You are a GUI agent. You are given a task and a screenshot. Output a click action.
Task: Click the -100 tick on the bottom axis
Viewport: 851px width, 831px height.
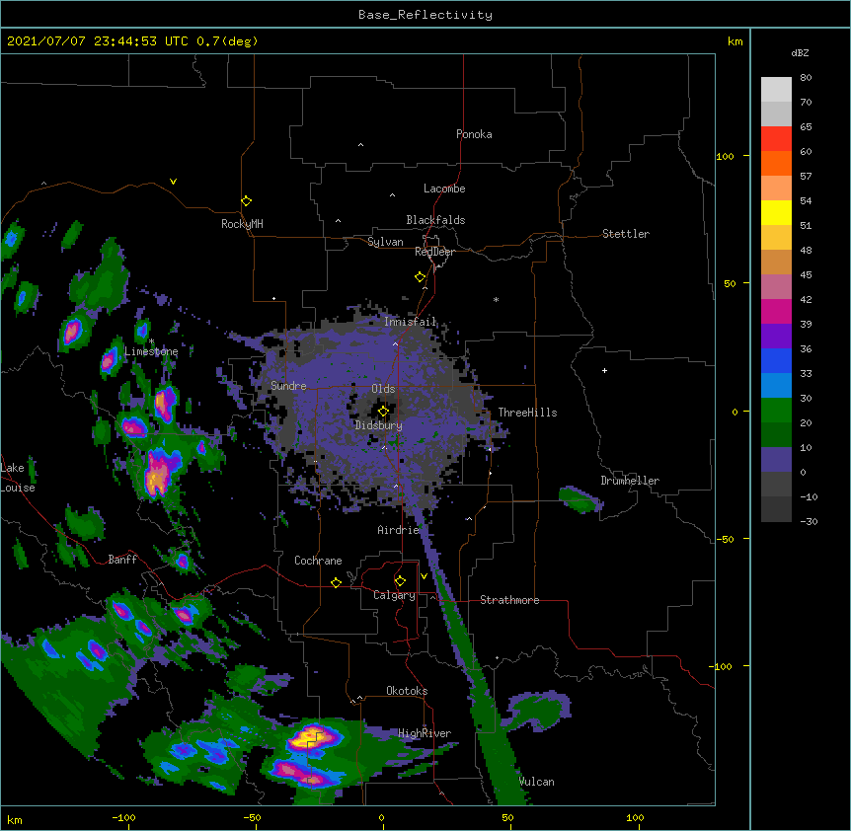[x=123, y=817]
